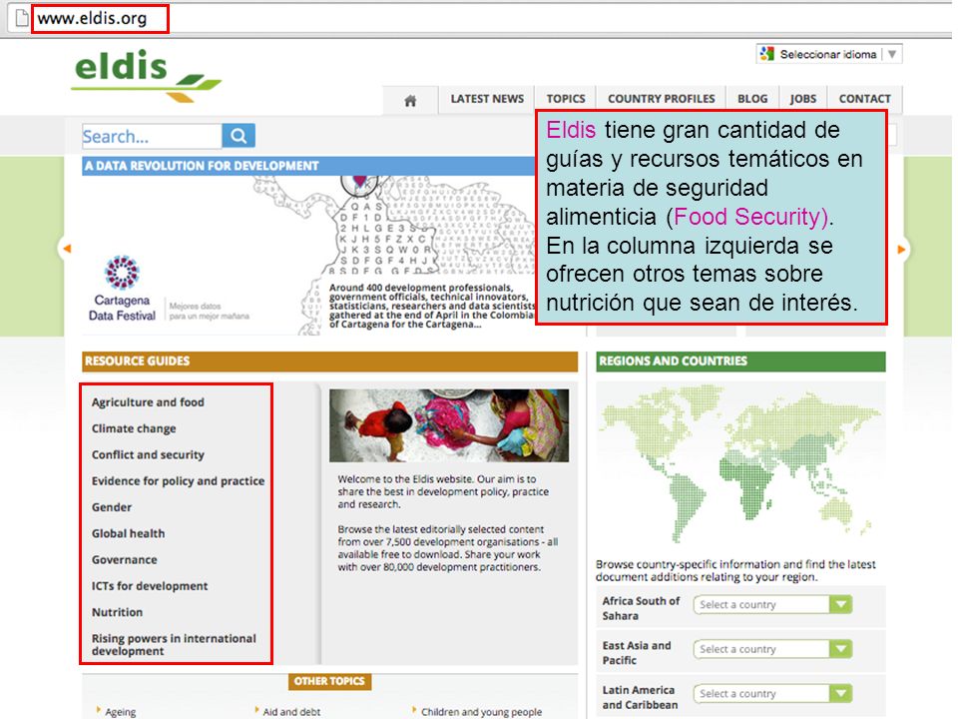Go to previous slide with left orange arrow
The image size is (958, 719).
(67, 249)
